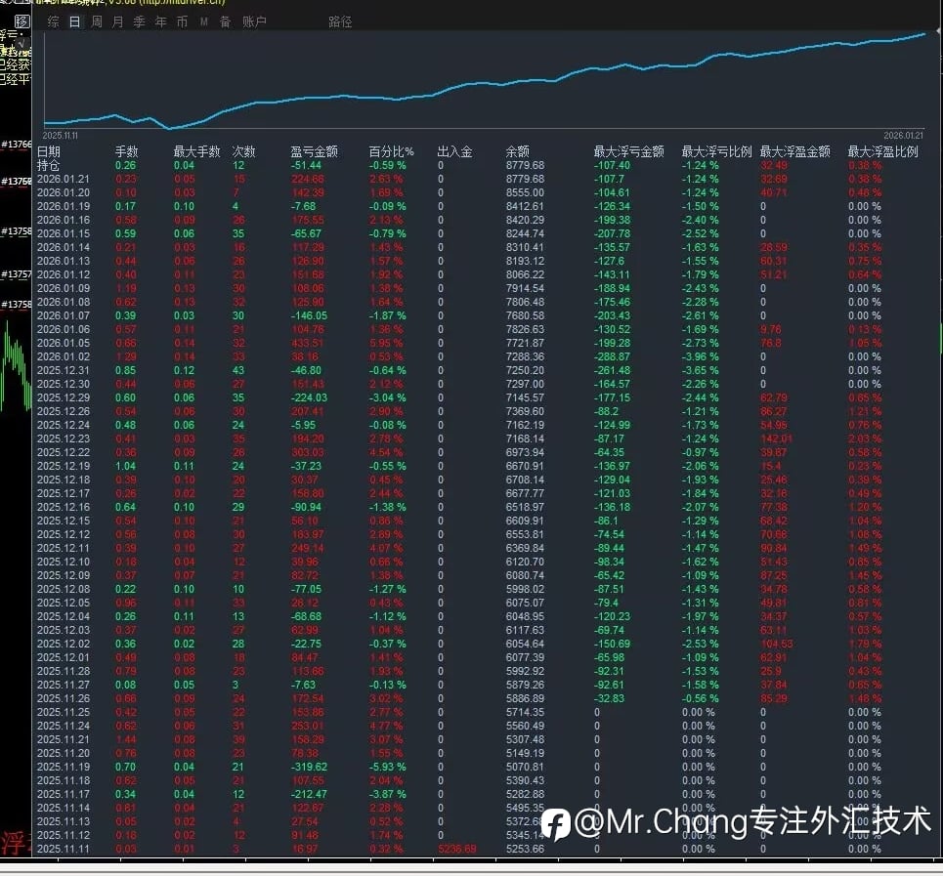Viewport: 943px width, 876px height.
Task: Select the 季 quarterly tab
Action: (x=140, y=21)
